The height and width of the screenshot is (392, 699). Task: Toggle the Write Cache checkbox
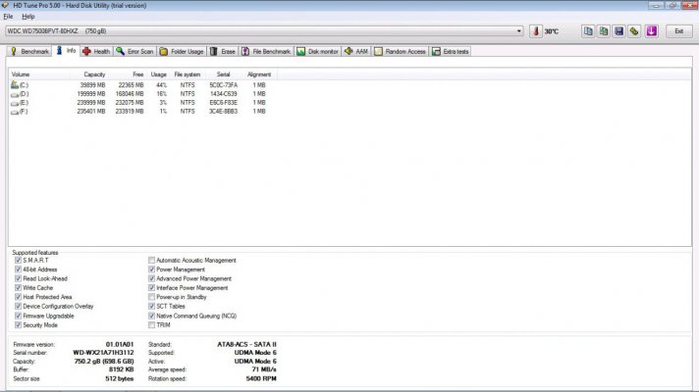click(x=18, y=288)
